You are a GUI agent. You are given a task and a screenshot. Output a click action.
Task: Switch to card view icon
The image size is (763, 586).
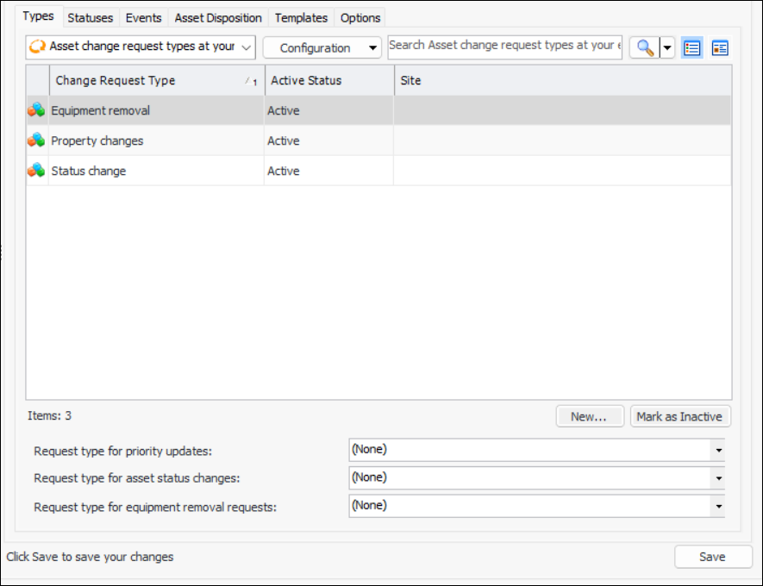pyautogui.click(x=720, y=48)
